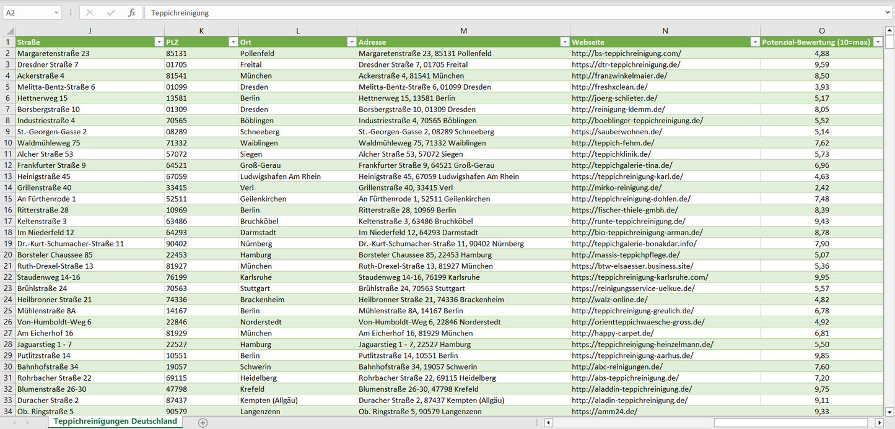Screen dimensions: 895x429
Task: Open the Straße column filter dropdown
Action: tap(159, 42)
